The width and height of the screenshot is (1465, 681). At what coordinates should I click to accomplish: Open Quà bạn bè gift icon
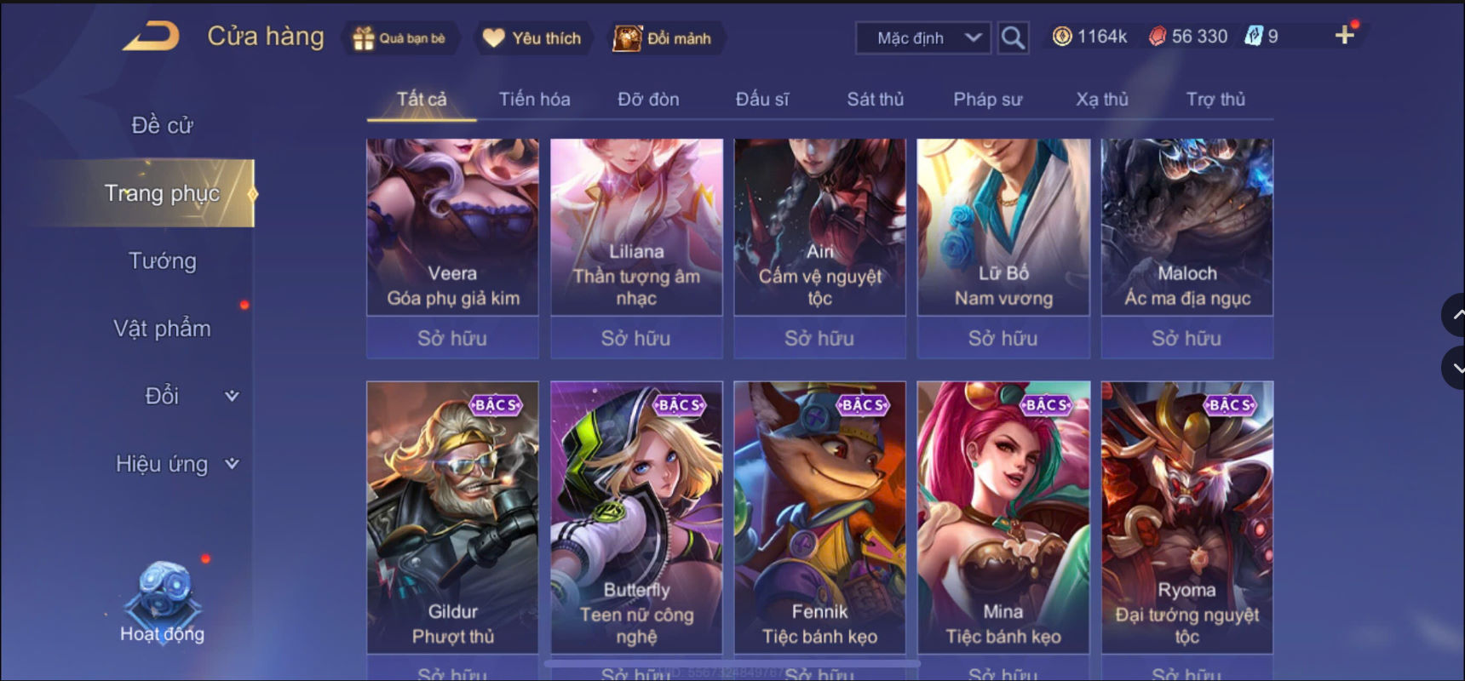click(364, 38)
